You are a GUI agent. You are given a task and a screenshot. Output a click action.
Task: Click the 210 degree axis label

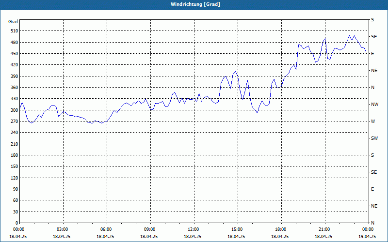(x=15, y=144)
